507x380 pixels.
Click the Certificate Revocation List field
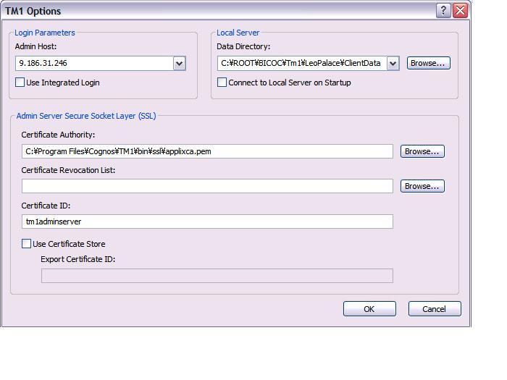pos(207,186)
